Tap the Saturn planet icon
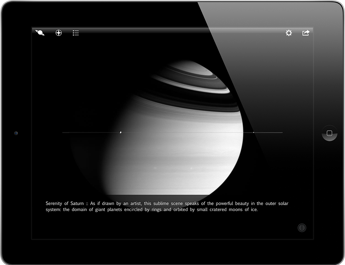The height and width of the screenshot is (265, 345). coord(40,33)
